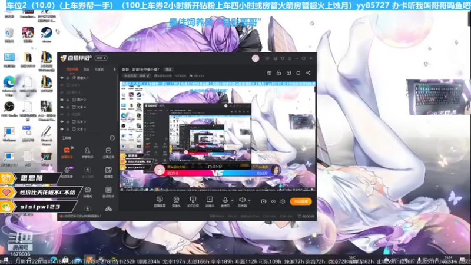This screenshot has height=265, width=471.
Task: Click the bell notification icon above preview
Action: 298,72
